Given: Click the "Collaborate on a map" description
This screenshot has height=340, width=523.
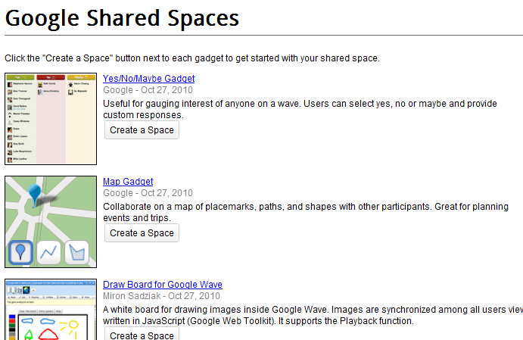Looking at the screenshot, I should 306,212.
